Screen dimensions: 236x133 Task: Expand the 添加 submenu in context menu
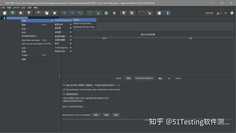[37, 20]
